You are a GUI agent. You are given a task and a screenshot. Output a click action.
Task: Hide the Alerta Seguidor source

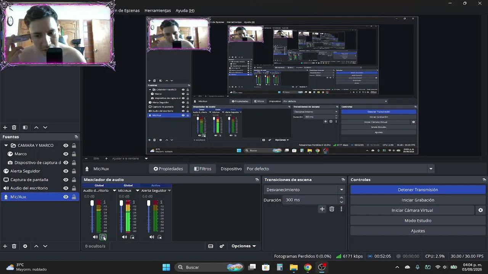(66, 171)
